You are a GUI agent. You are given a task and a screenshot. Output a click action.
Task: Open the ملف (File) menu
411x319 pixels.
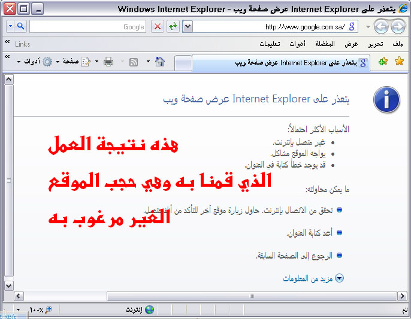point(398,44)
